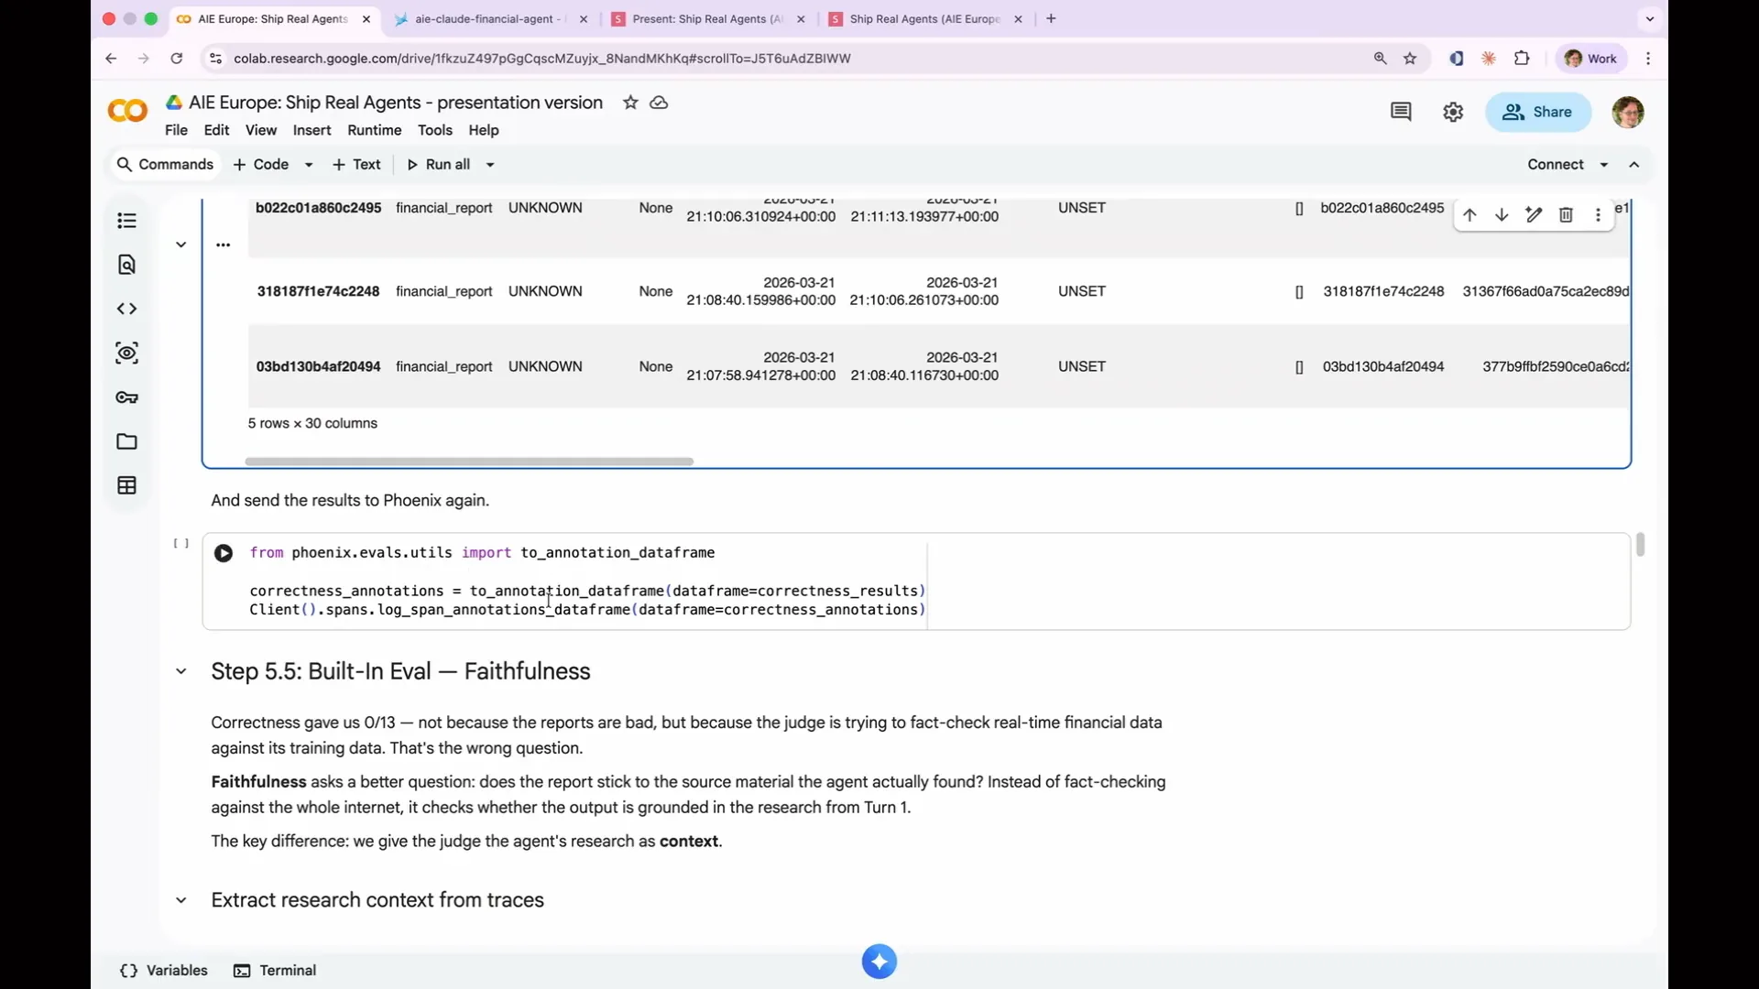Run the to_annotation_dataframe code cell
Screen dimensions: 1759x989
pyautogui.click(x=224, y=553)
